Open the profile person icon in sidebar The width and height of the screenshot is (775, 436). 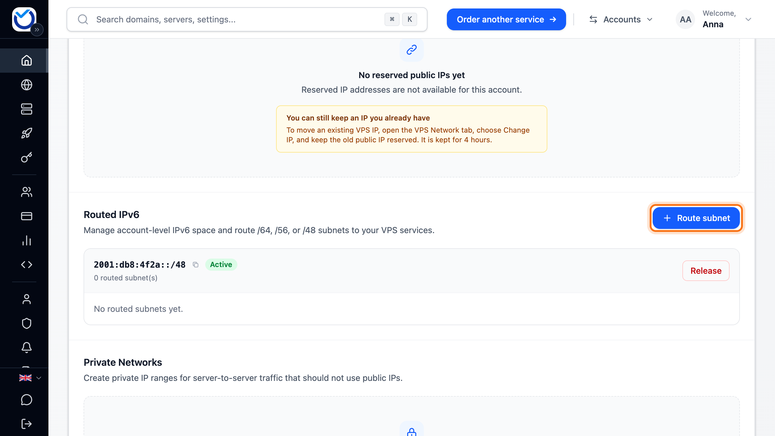(x=27, y=299)
